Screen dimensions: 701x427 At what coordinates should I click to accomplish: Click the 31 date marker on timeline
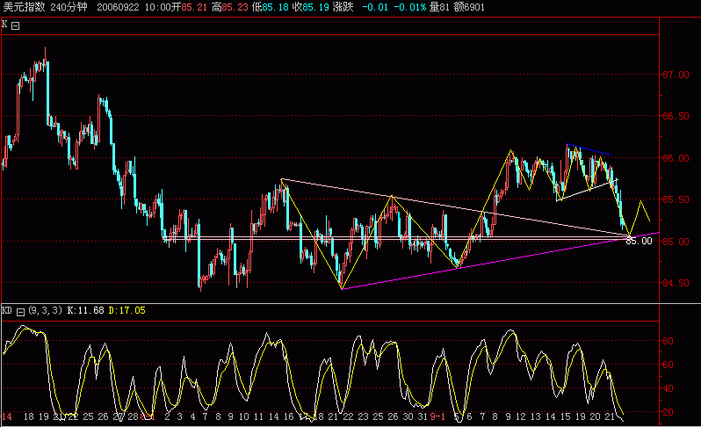tap(423, 416)
